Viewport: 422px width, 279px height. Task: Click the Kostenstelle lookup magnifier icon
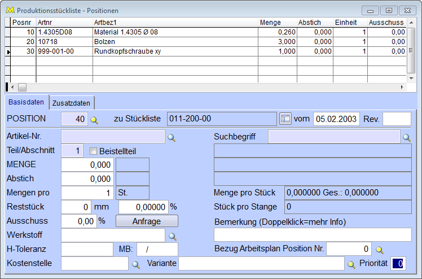[x=135, y=264]
